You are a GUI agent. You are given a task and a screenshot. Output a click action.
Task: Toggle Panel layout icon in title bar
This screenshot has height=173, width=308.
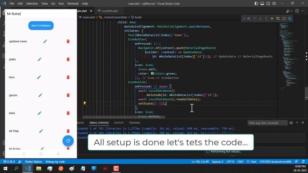coord(262,3)
